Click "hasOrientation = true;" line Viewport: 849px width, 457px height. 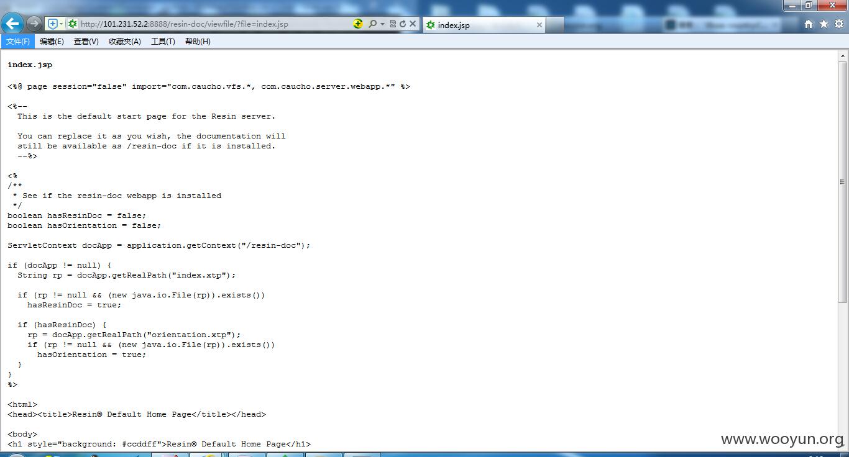pyautogui.click(x=92, y=355)
